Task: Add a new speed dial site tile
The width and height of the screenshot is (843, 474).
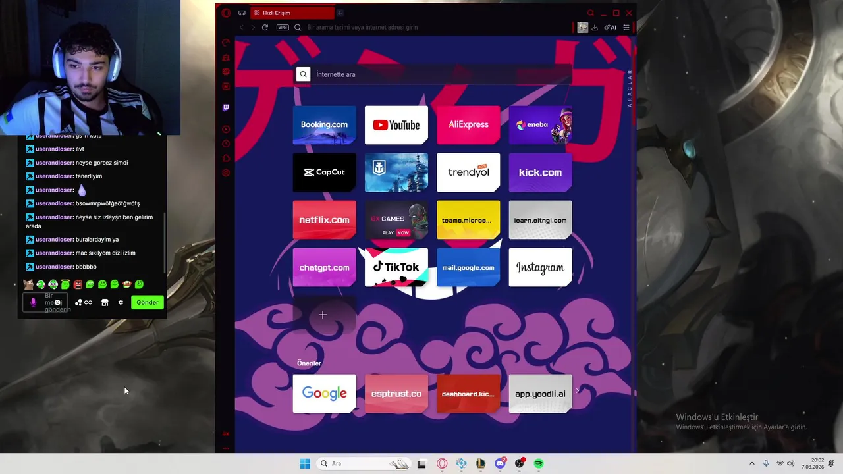Action: point(323,315)
